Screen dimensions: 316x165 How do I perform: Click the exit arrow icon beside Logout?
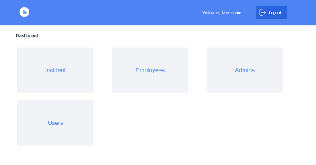[x=263, y=12]
